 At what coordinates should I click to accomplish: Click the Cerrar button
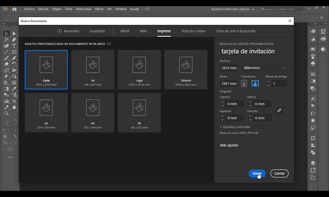pos(279,173)
